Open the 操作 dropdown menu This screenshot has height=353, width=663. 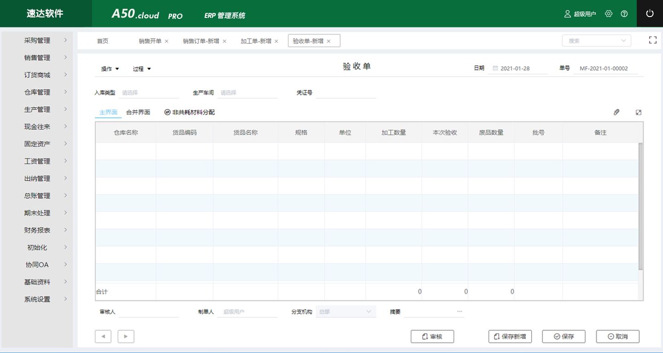(x=109, y=68)
